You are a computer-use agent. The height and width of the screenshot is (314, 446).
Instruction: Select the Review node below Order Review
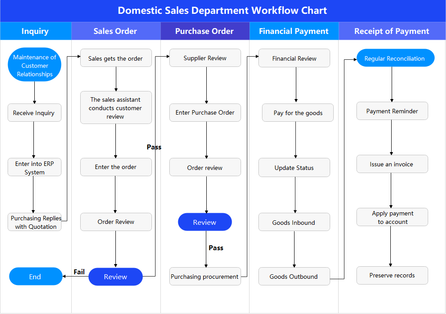pyautogui.click(x=115, y=277)
